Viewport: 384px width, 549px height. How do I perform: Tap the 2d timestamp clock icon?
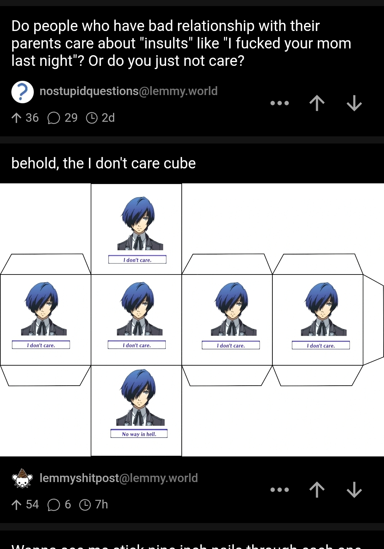click(92, 118)
